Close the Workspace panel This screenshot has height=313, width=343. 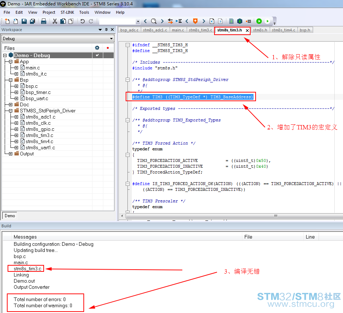point(112,30)
